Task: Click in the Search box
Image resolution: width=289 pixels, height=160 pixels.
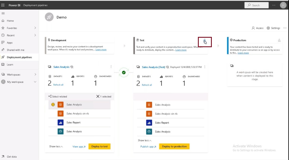Action: point(256,5)
